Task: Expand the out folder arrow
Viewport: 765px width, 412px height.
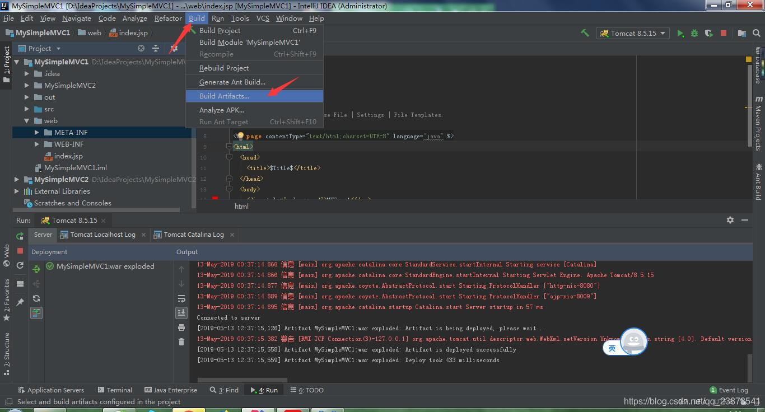Action: 27,97
